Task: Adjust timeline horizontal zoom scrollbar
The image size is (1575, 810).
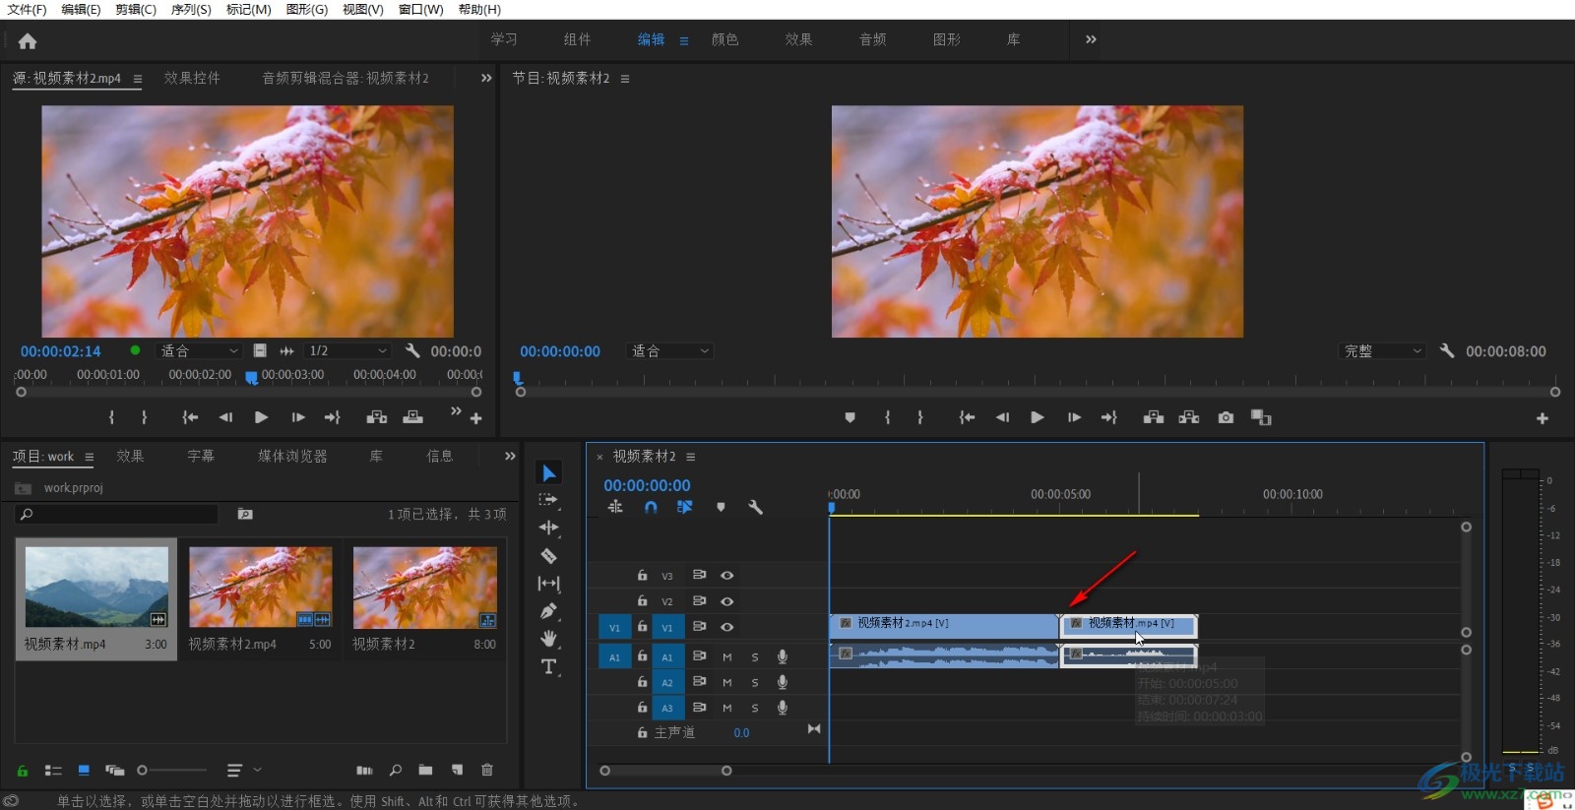Action: [665, 771]
